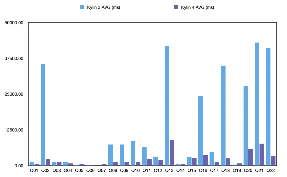The height and width of the screenshot is (177, 287).
Task: Select the purple Kylin 4 bar for Q02
Action: [48, 162]
